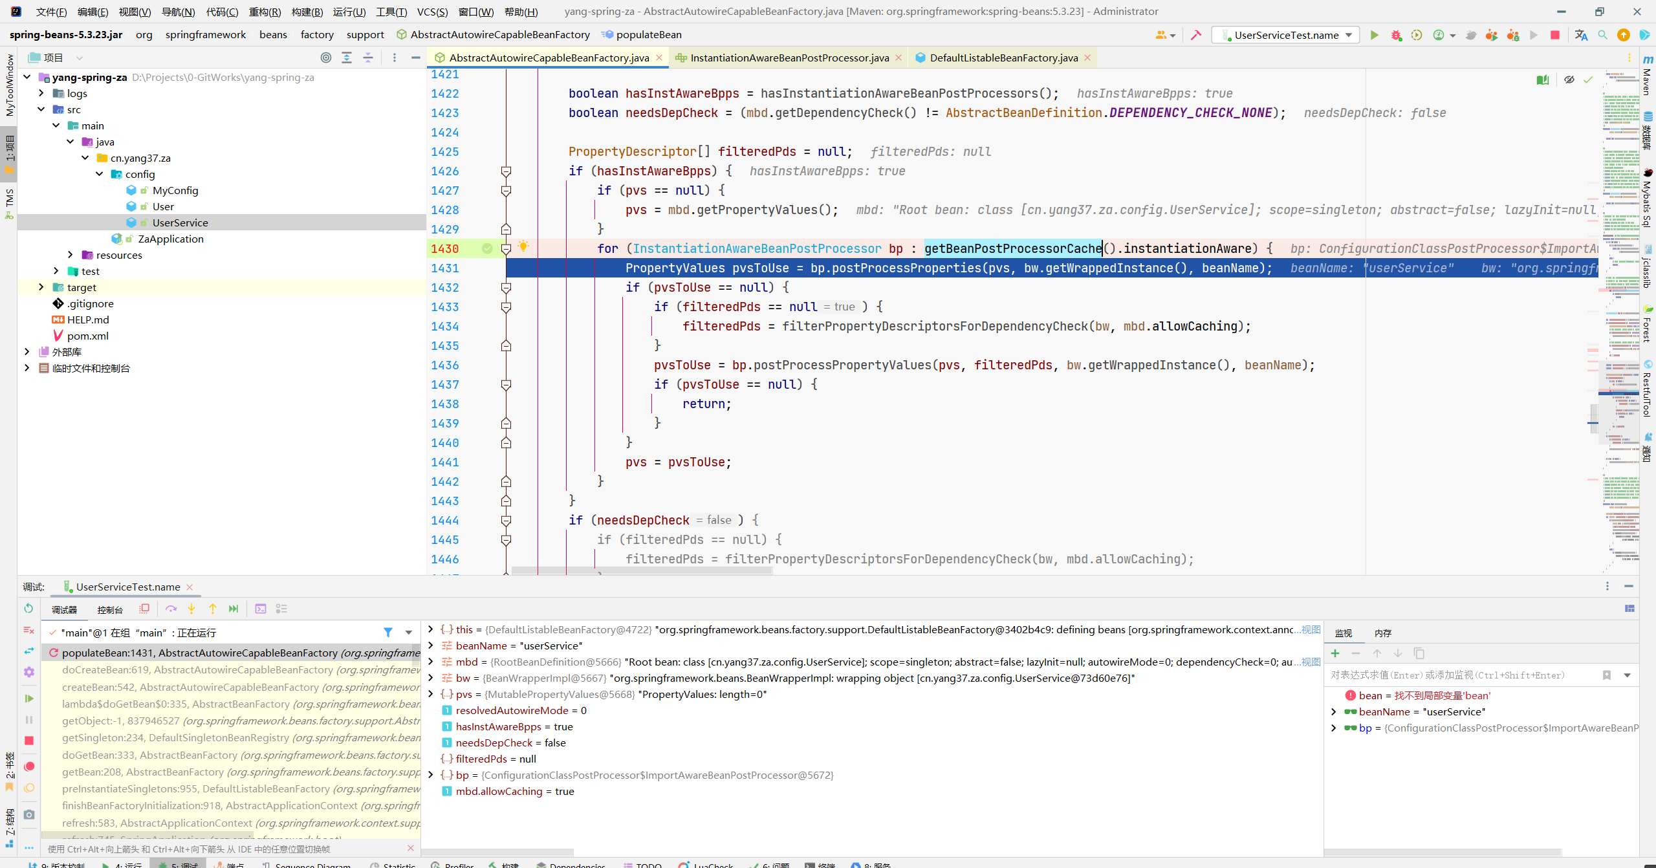The height and width of the screenshot is (868, 1656).
Task: Click the Step Into debugger icon
Action: 191,609
